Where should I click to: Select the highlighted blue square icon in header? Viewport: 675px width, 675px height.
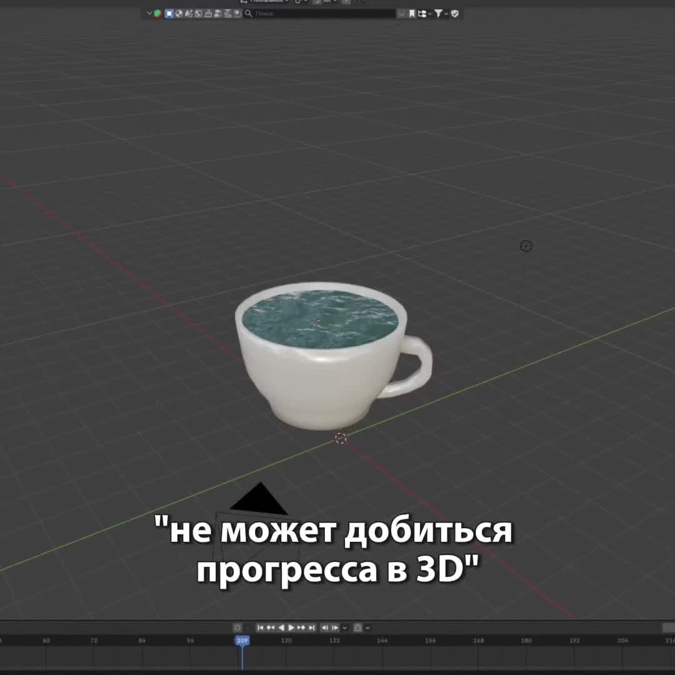coord(169,13)
